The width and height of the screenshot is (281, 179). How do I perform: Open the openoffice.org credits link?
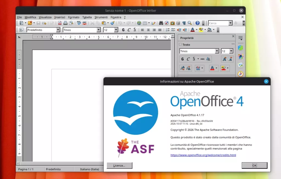203,155
